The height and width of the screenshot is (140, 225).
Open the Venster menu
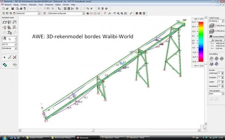66,4
